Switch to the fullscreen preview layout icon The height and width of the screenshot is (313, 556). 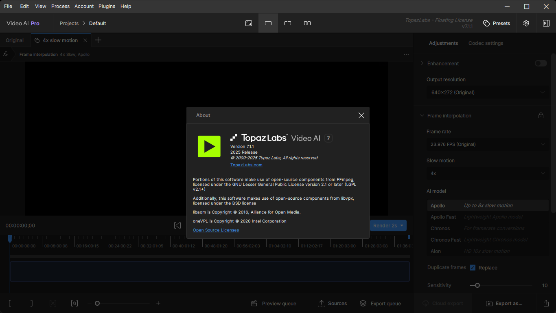[249, 23]
